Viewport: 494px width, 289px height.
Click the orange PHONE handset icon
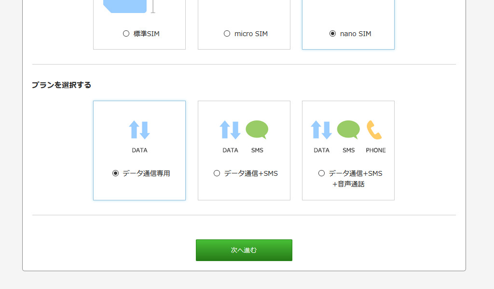coord(374,130)
